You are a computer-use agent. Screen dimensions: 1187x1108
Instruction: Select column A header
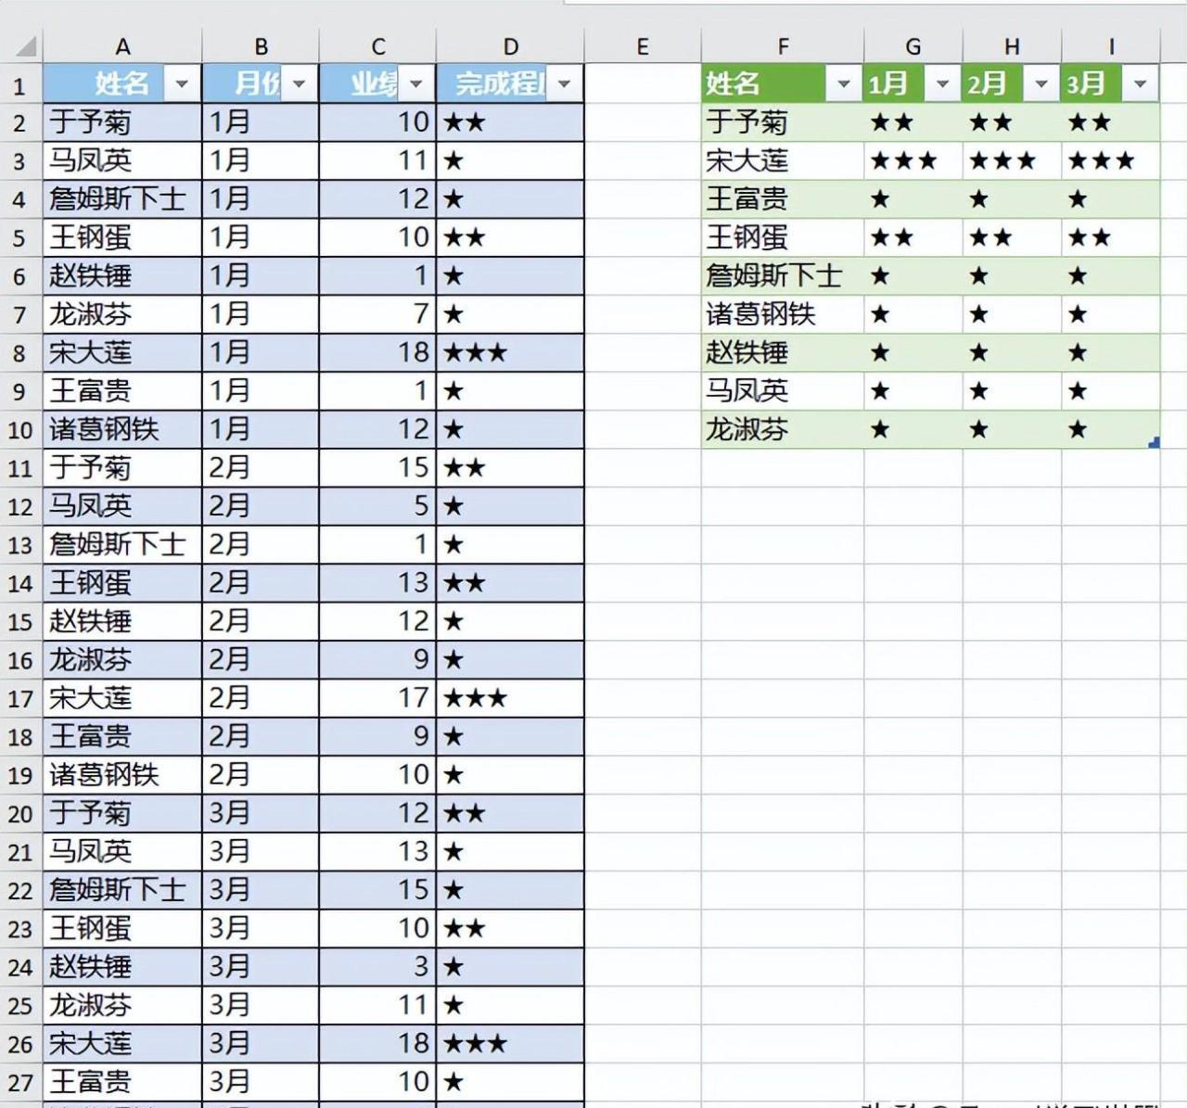(122, 46)
